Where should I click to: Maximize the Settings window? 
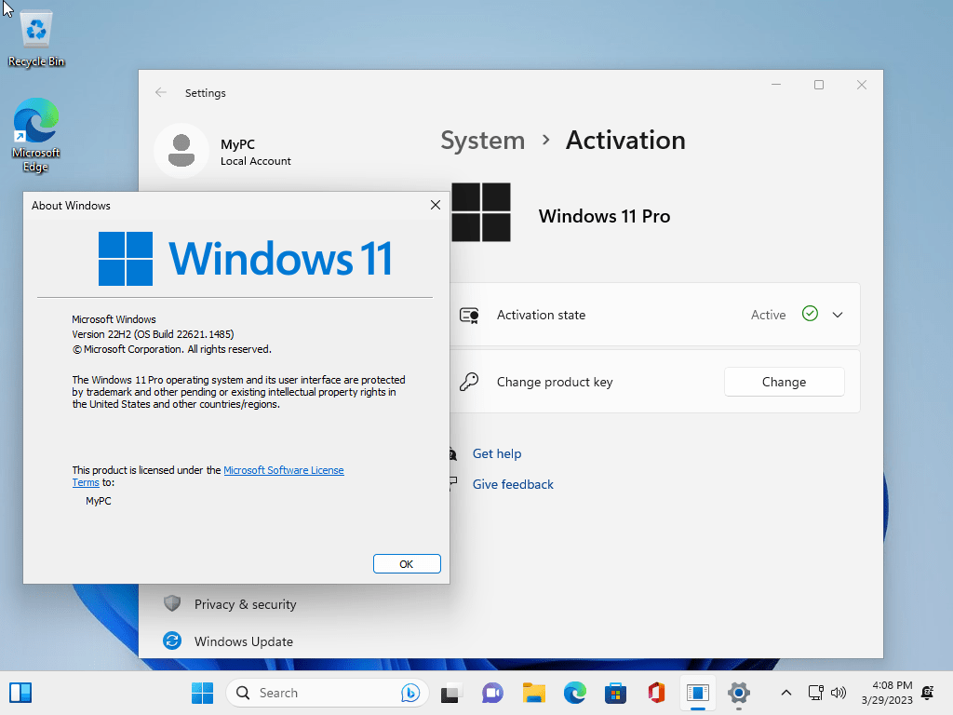819,85
